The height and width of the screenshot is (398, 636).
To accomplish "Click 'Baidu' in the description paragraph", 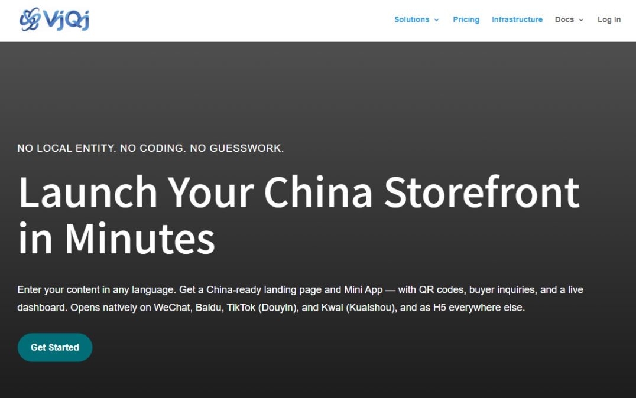I will (208, 308).
